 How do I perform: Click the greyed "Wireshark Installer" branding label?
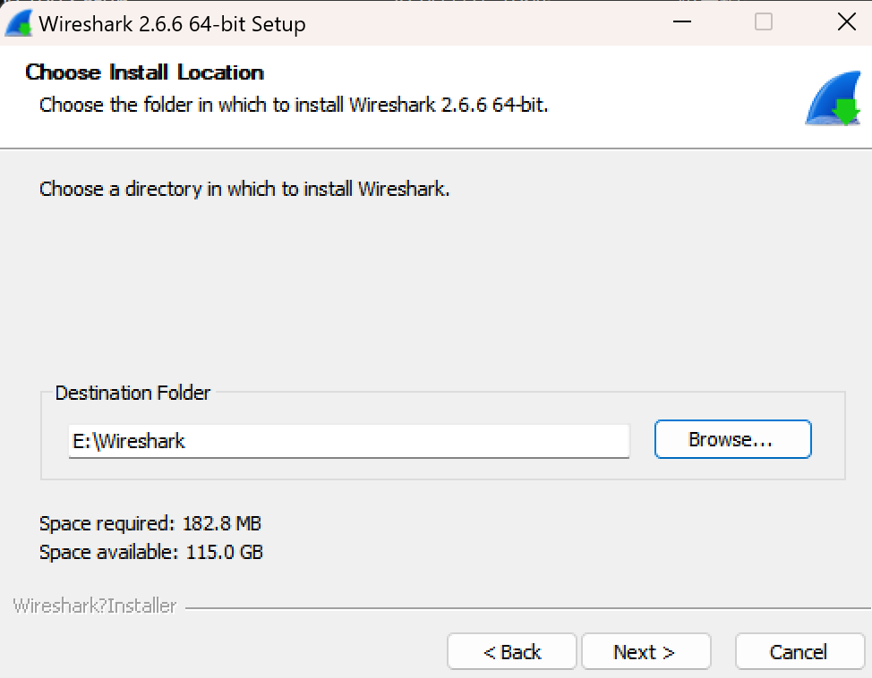coord(95,606)
